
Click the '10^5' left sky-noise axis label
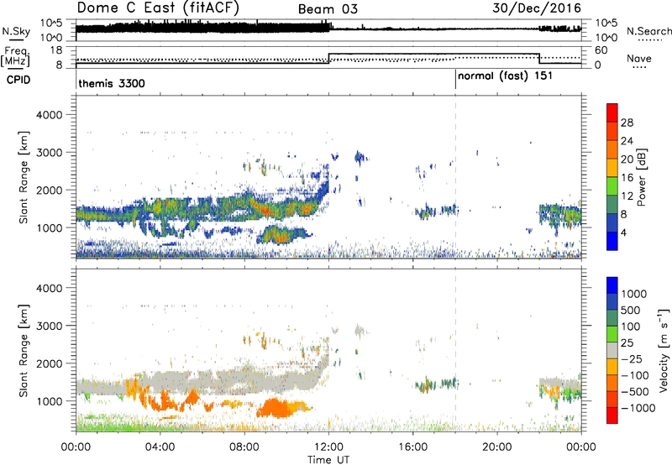coord(51,24)
